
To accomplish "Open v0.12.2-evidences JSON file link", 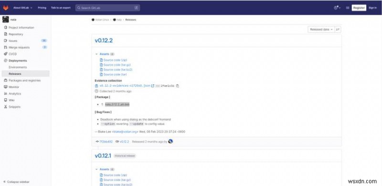I will 125,86.
